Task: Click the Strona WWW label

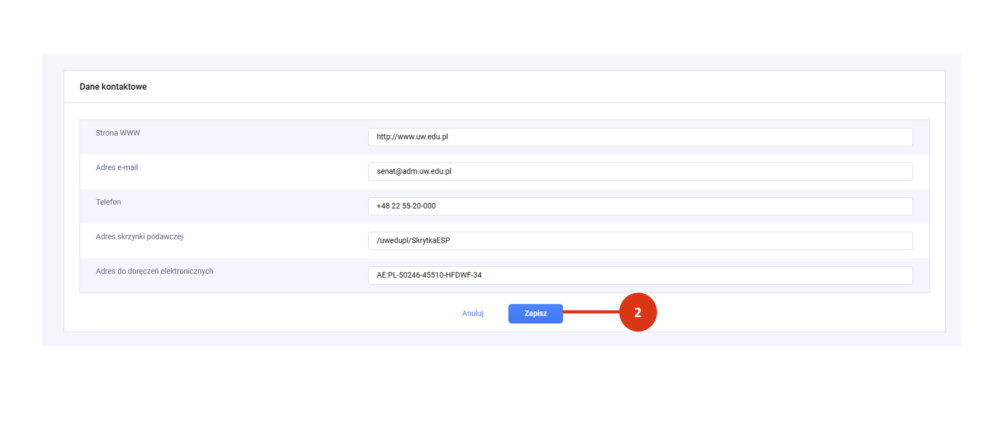Action: pos(118,133)
